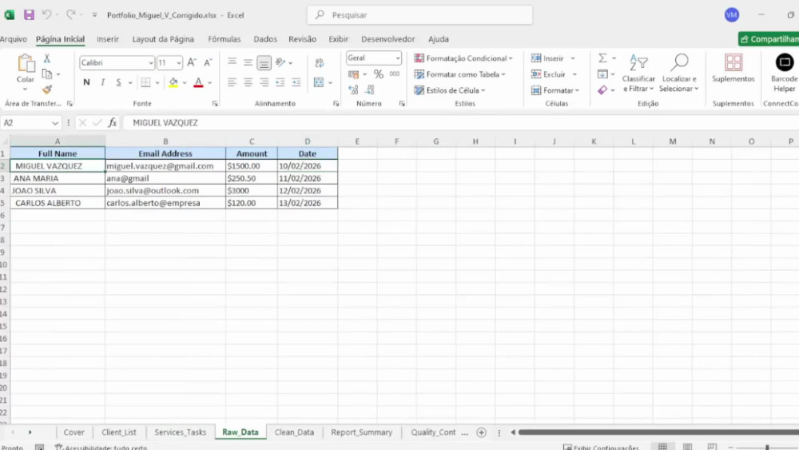
Task: Open the Suplementos add-ins button
Action: 733,68
